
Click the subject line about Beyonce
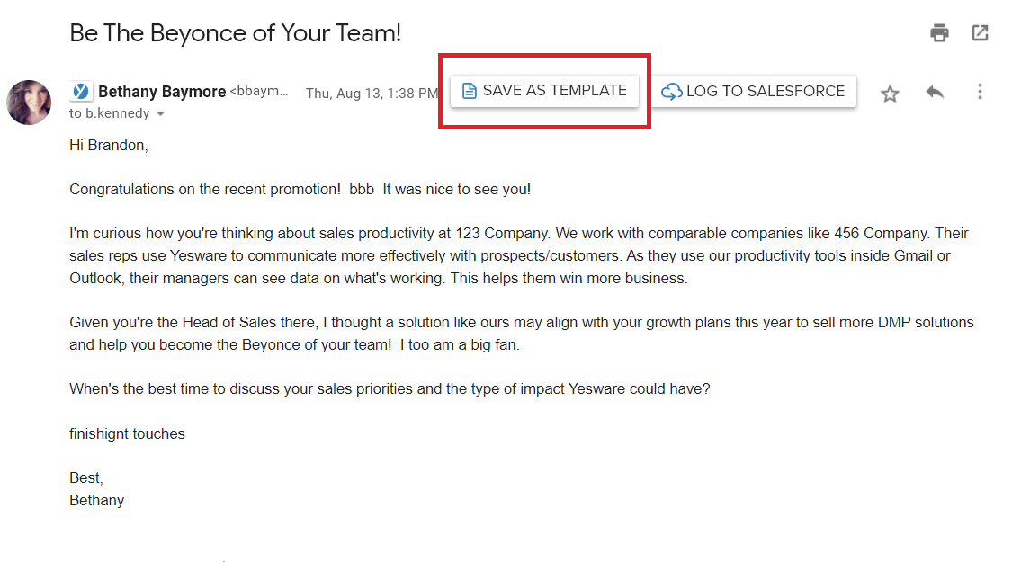point(235,33)
